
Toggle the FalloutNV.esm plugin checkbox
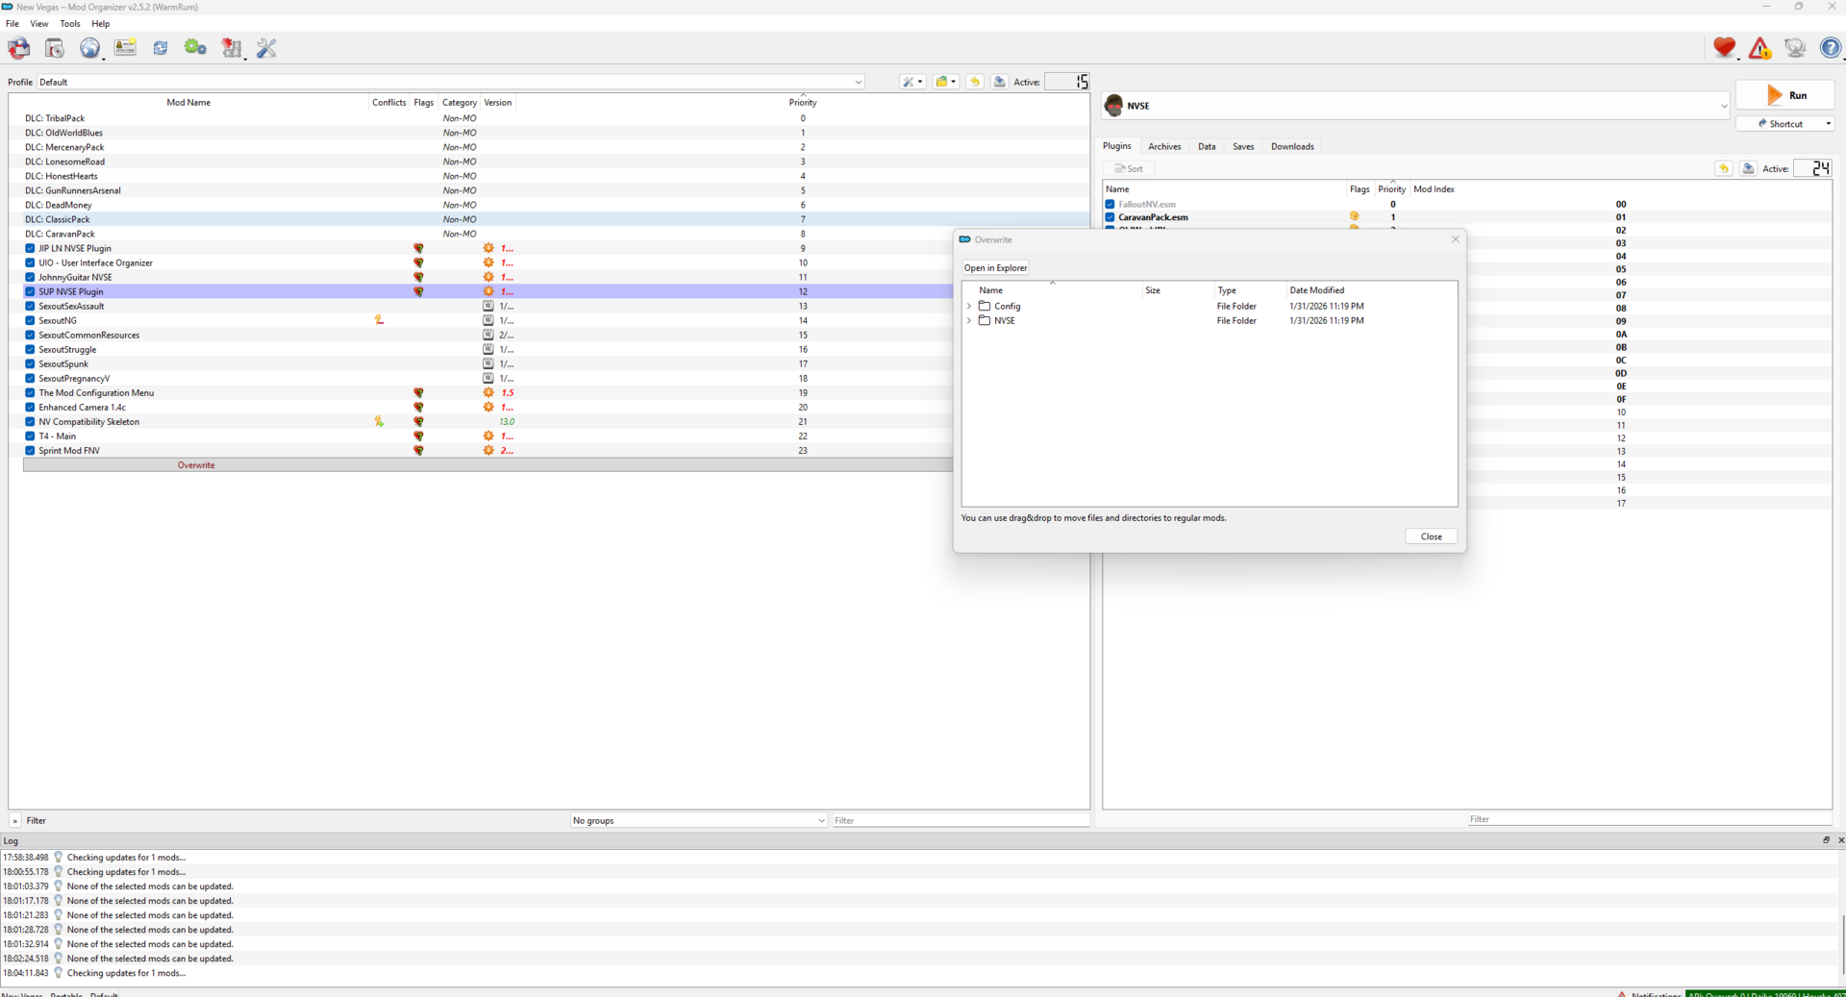pyautogui.click(x=1110, y=204)
